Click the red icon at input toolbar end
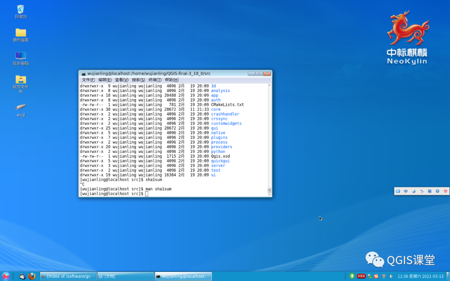 445,191
